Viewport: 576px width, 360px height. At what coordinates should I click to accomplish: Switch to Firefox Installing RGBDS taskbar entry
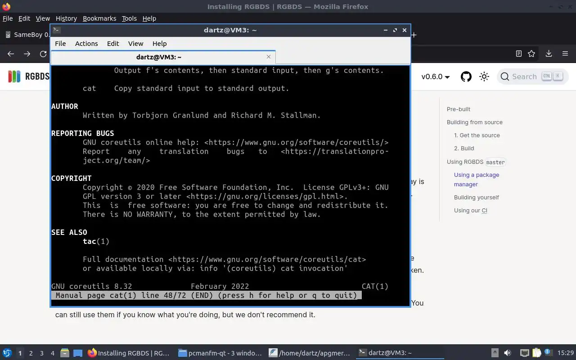[x=129, y=353]
